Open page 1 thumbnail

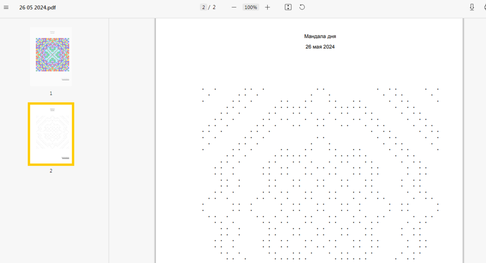tap(51, 56)
